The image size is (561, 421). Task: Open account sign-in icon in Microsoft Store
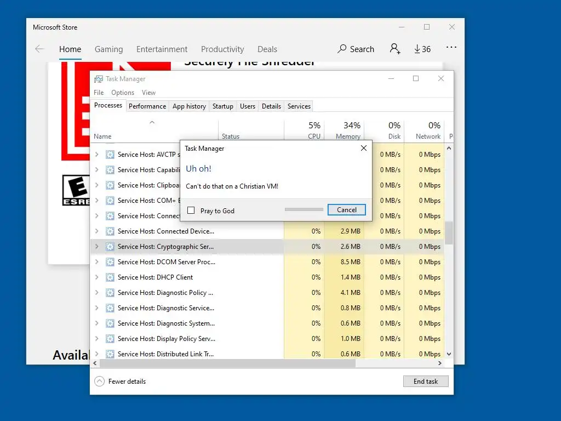pos(394,49)
